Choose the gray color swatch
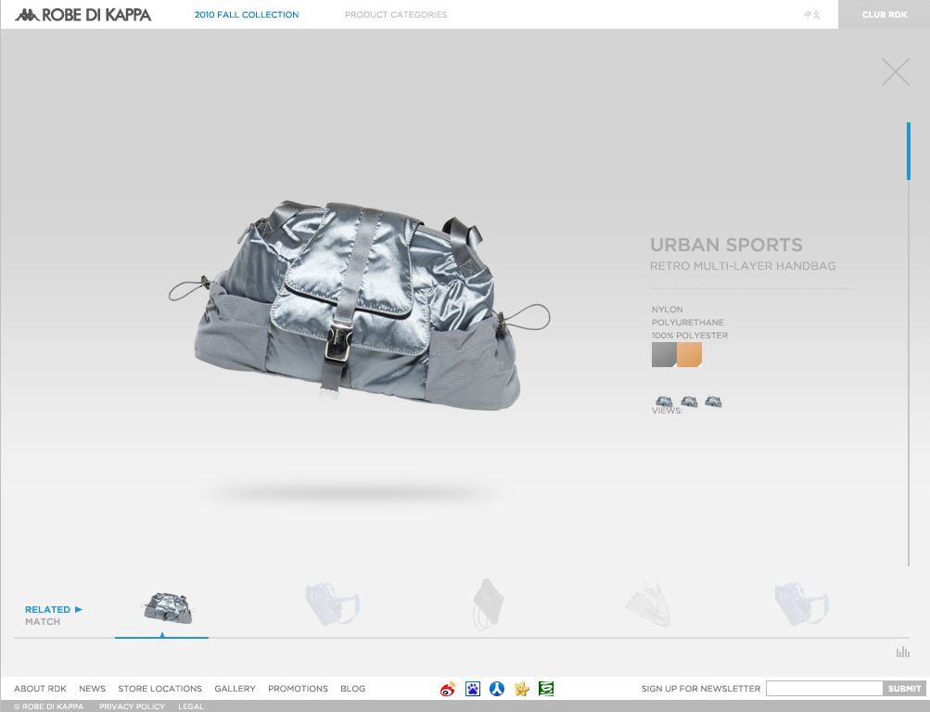Viewport: 930px width, 712px height. 663,355
